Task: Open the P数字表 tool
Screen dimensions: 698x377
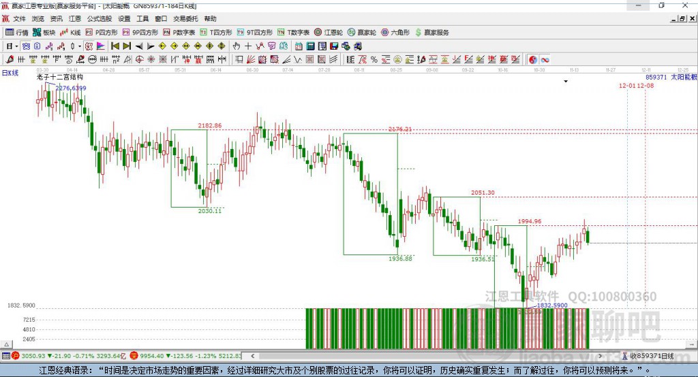Action: (x=179, y=33)
